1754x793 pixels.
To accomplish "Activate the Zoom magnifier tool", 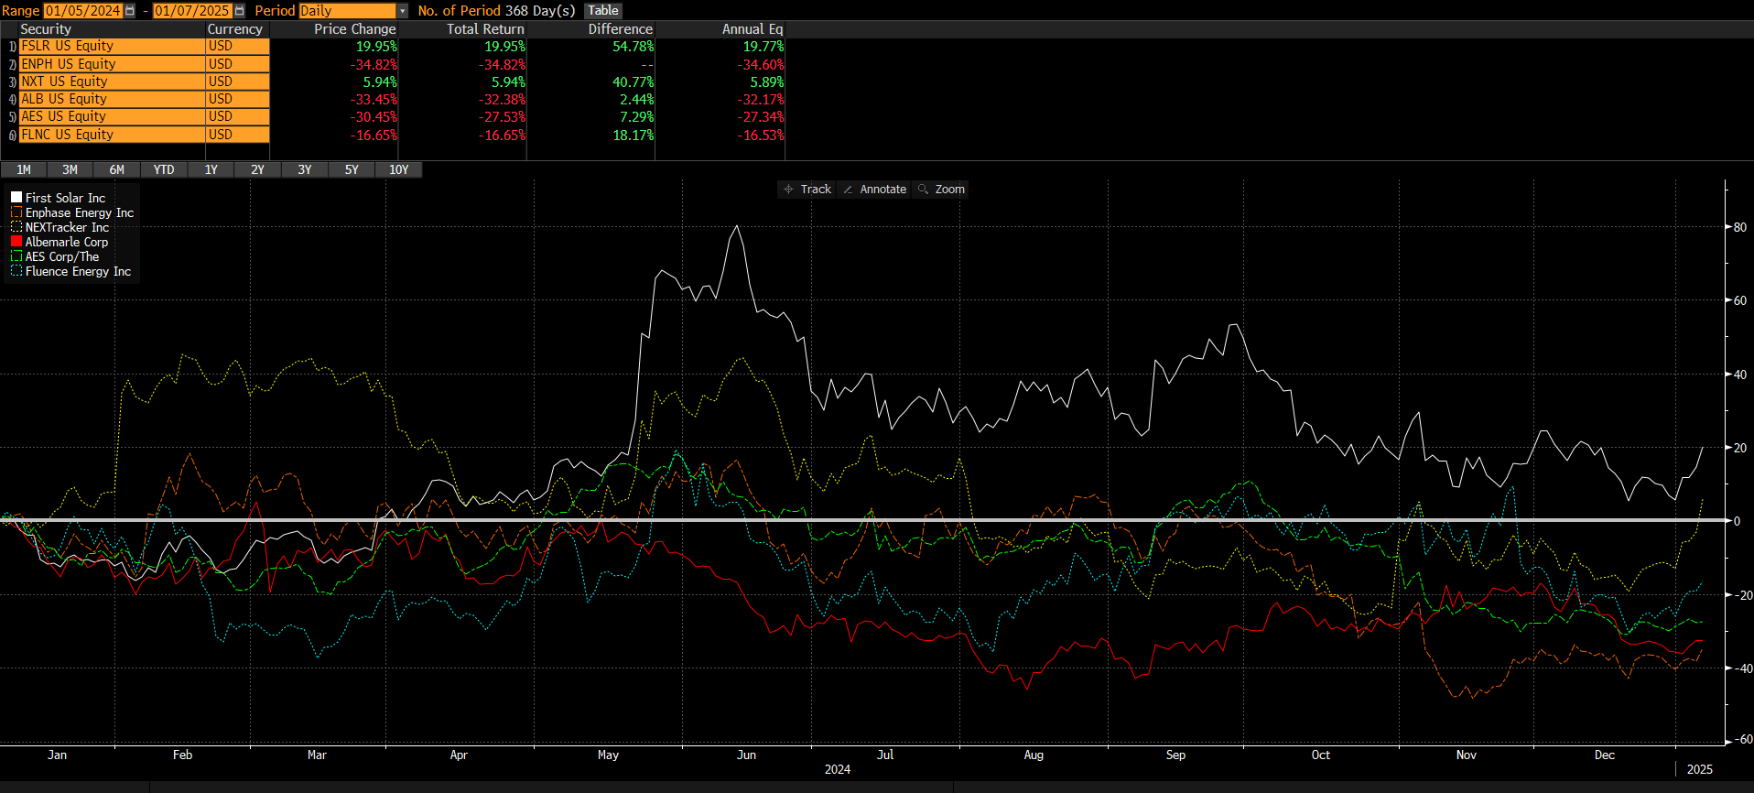I will pyautogui.click(x=941, y=190).
